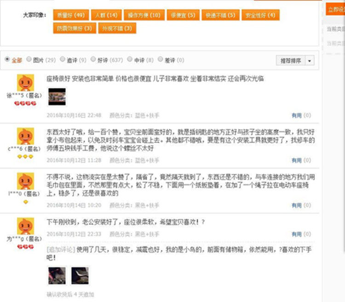Click avatar of reviewer 徐***5
Image resolution: width=345 pixels, height=302 pixels.
25,83
